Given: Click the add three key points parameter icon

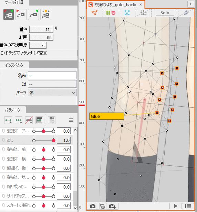Looking at the screenshot, I should click(19, 120).
